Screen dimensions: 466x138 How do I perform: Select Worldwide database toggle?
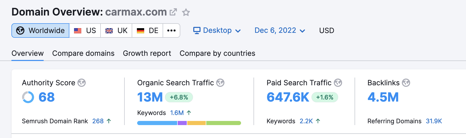[x=41, y=30]
